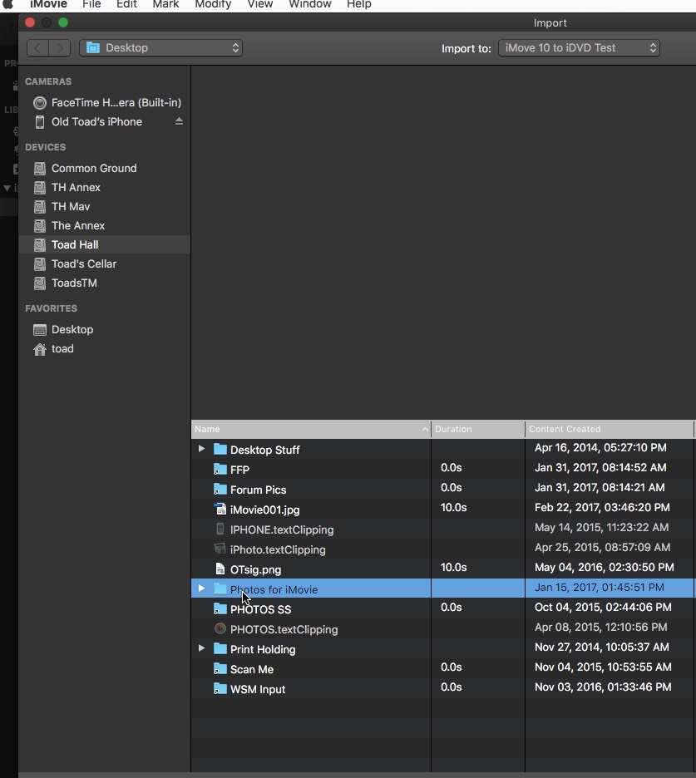Click the Common Ground drive icon
696x778 pixels.
40,168
